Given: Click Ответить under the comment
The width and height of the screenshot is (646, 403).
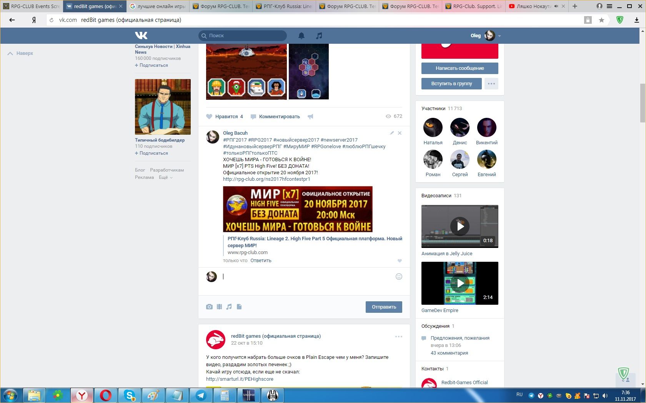Looking at the screenshot, I should pos(261,261).
